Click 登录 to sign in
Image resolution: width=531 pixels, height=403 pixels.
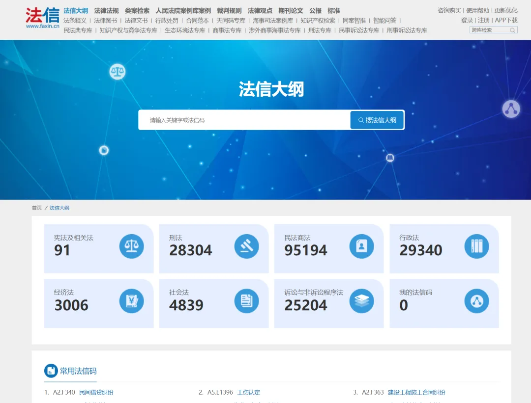coord(467,20)
